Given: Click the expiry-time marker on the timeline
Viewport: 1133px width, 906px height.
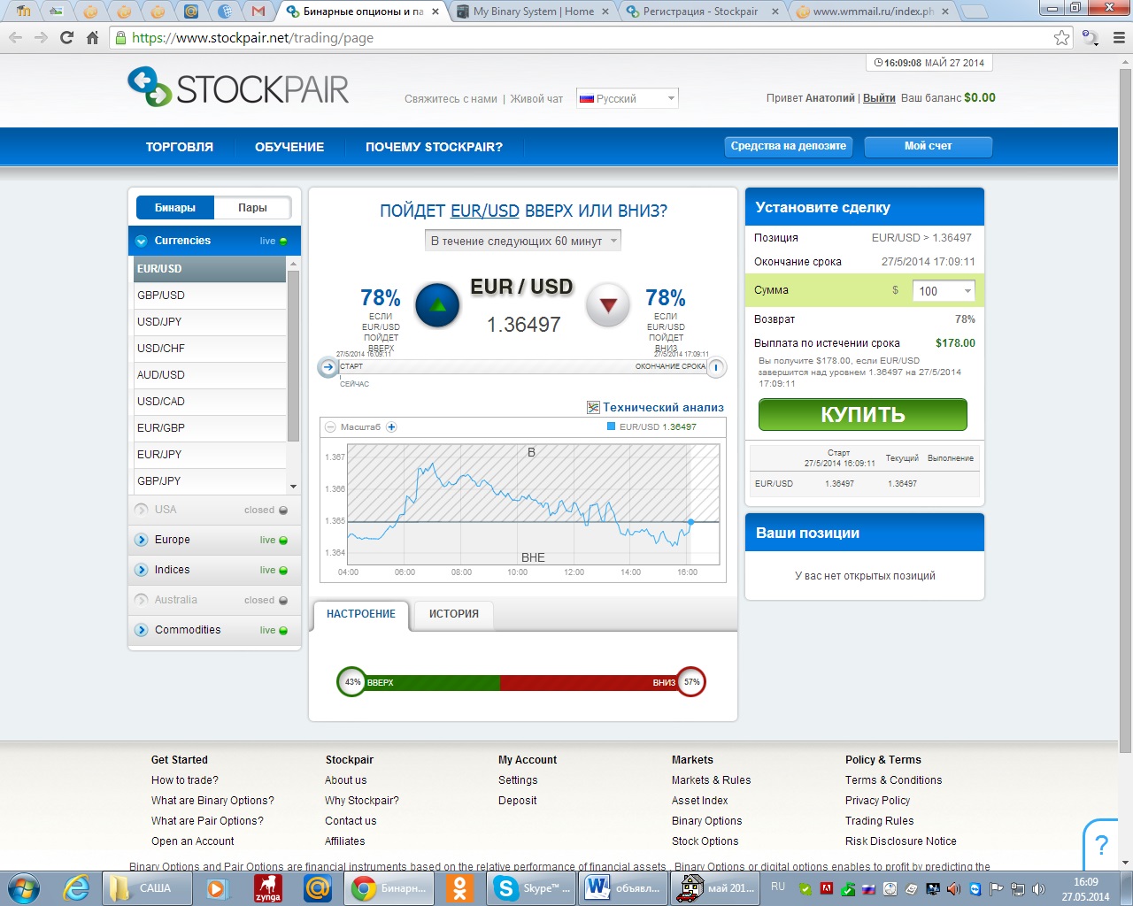Looking at the screenshot, I should point(716,367).
